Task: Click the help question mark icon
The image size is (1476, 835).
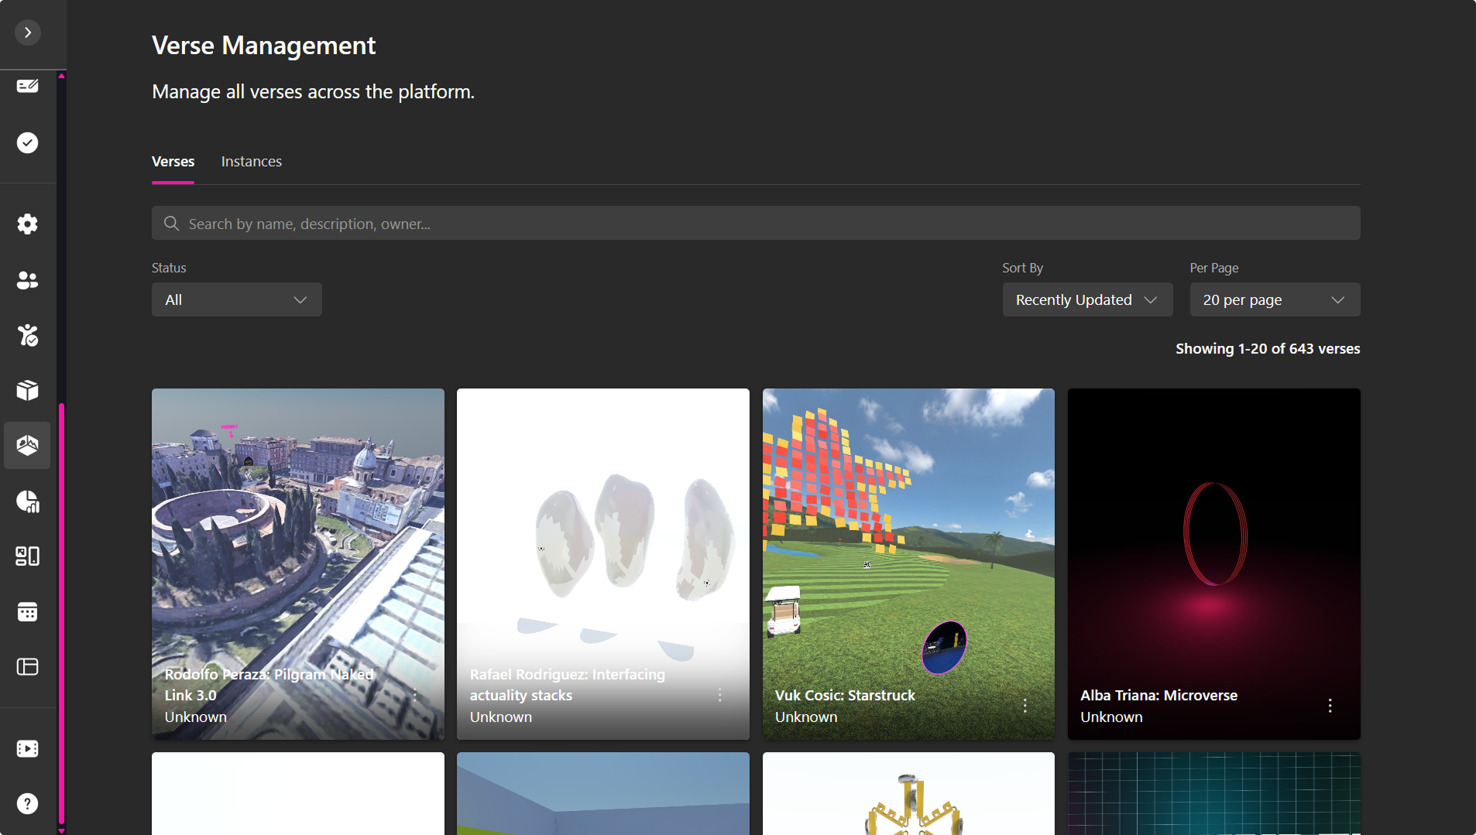Action: pyautogui.click(x=28, y=804)
